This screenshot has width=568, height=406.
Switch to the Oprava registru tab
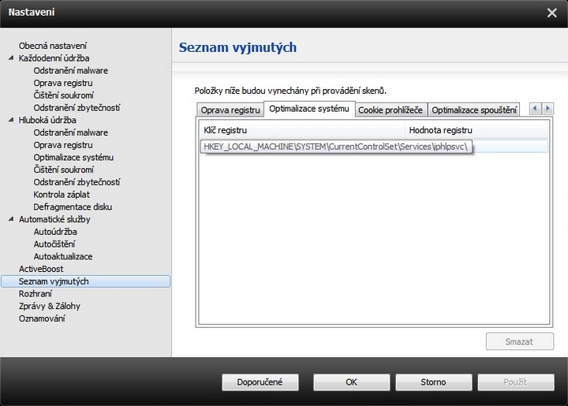click(230, 110)
